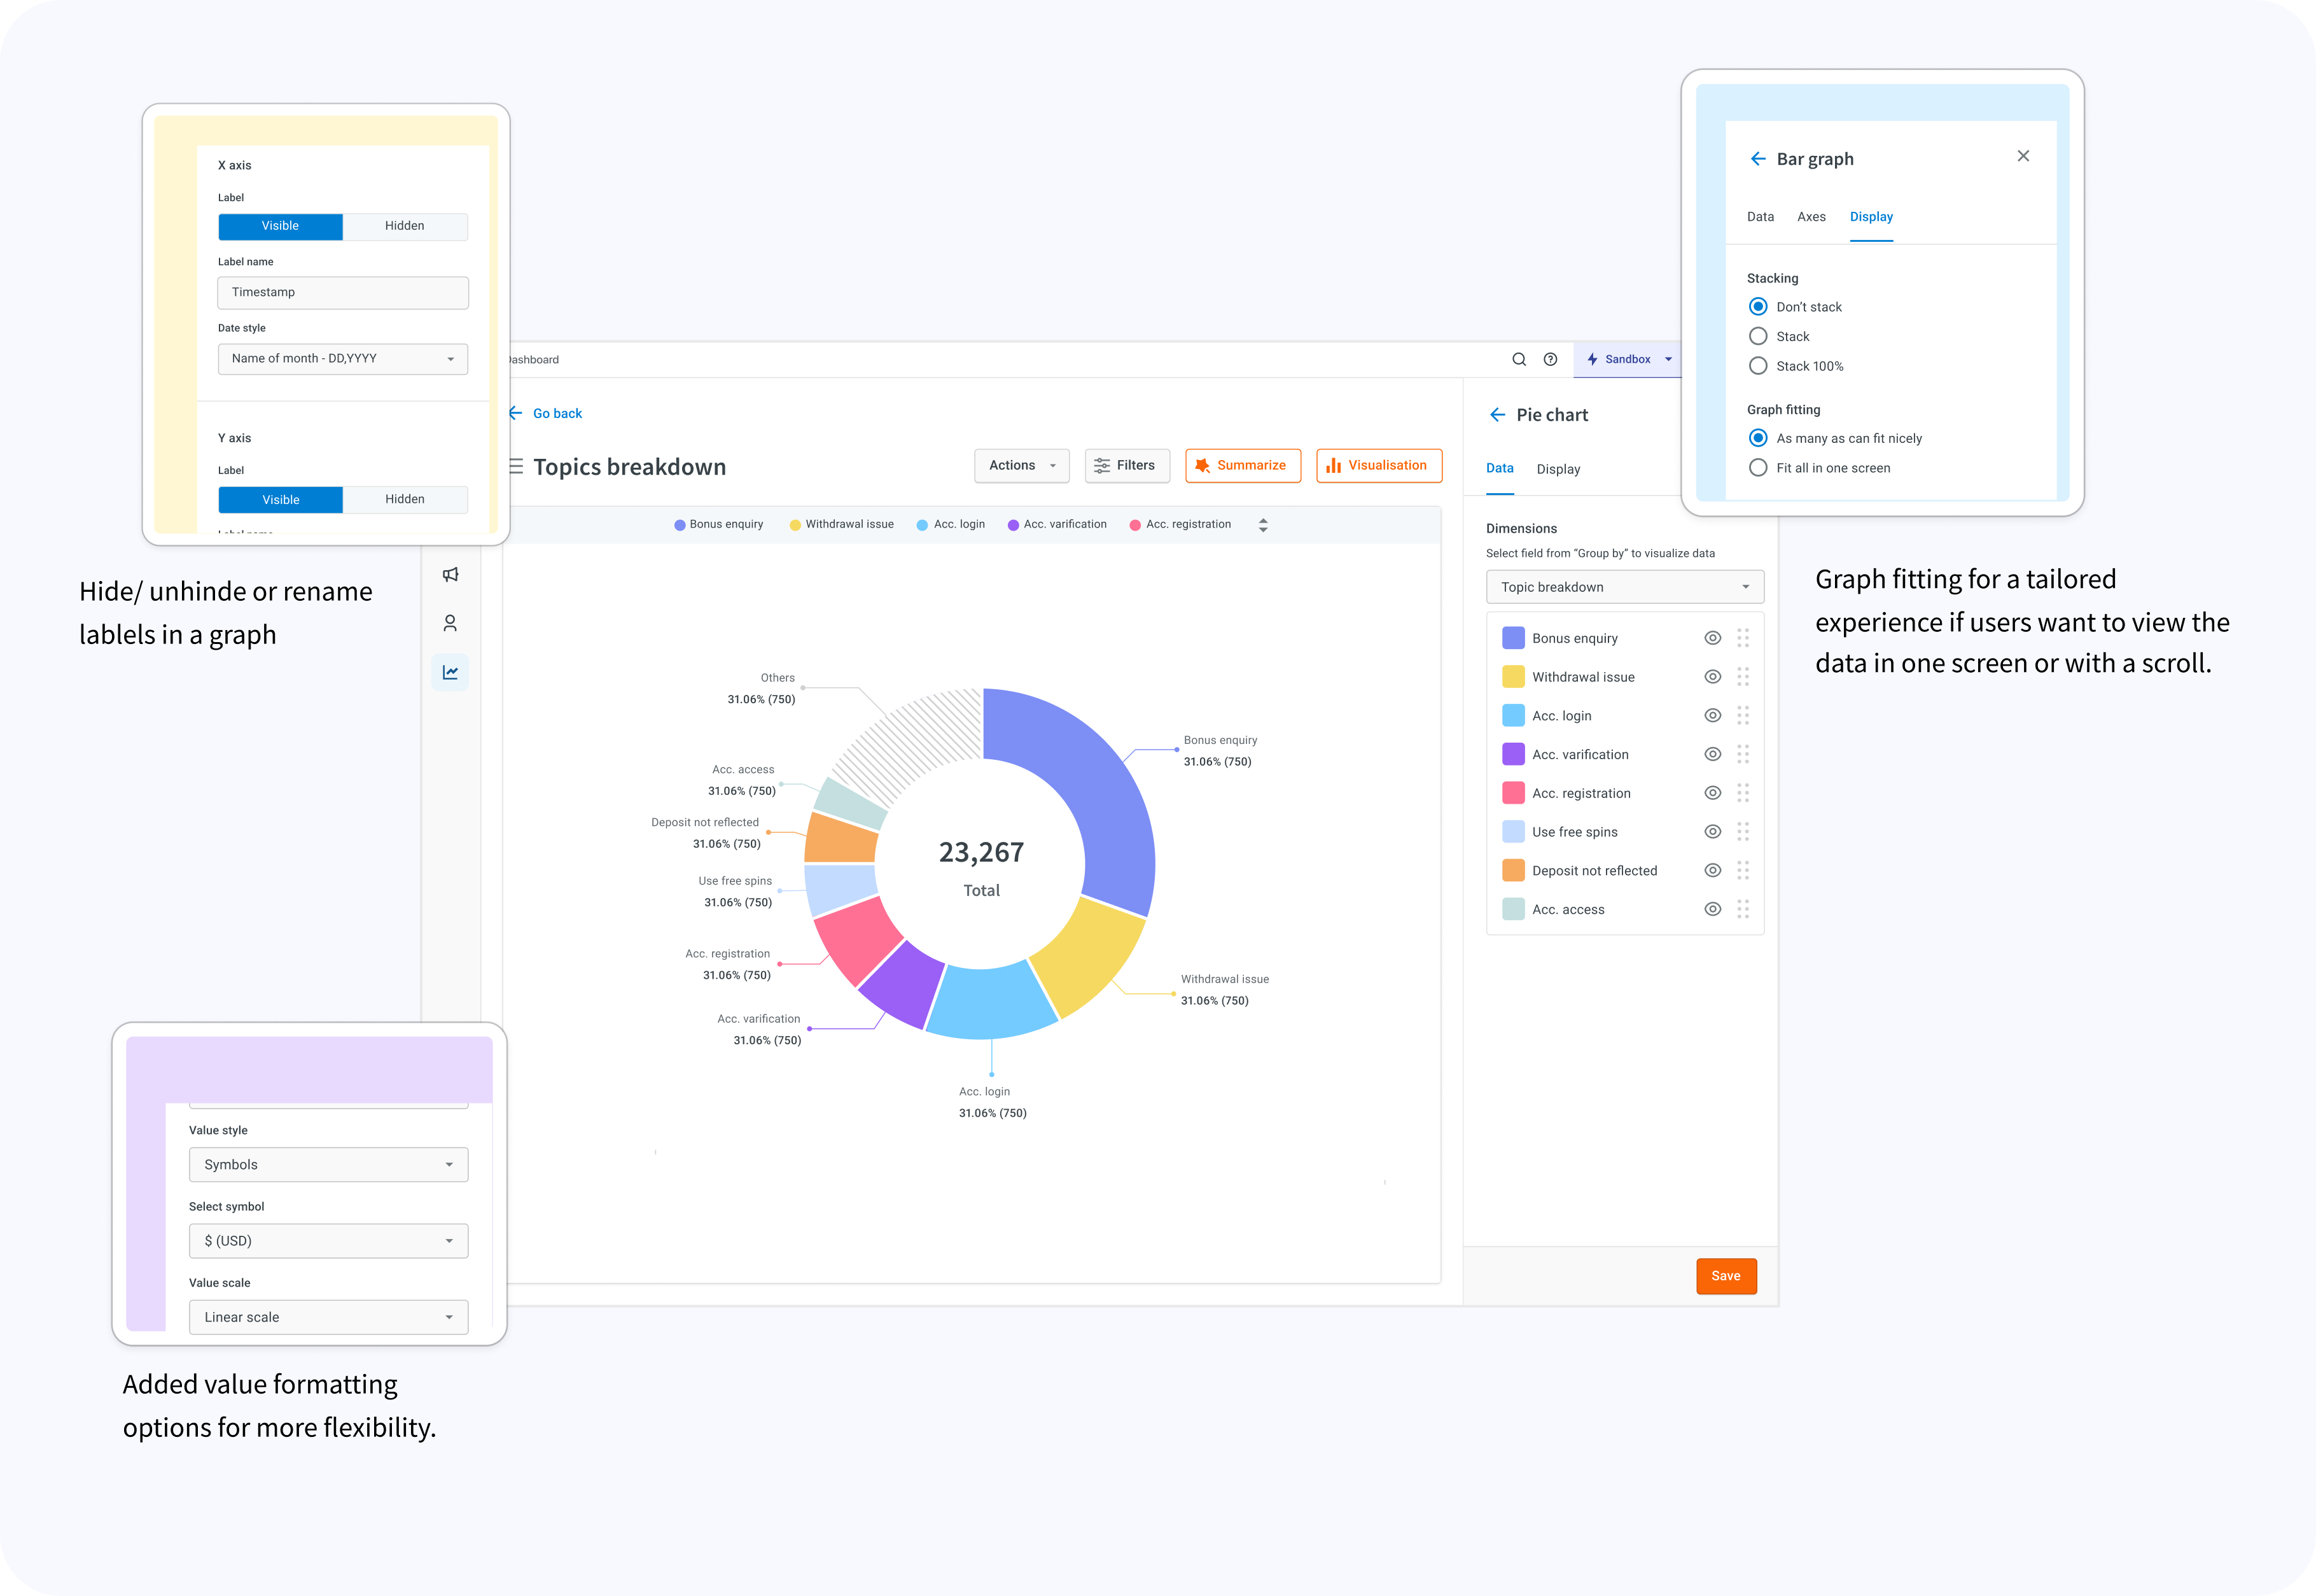This screenshot has height=1596, width=2316.
Task: Click back arrow next to Pie chart
Action: click(1497, 415)
